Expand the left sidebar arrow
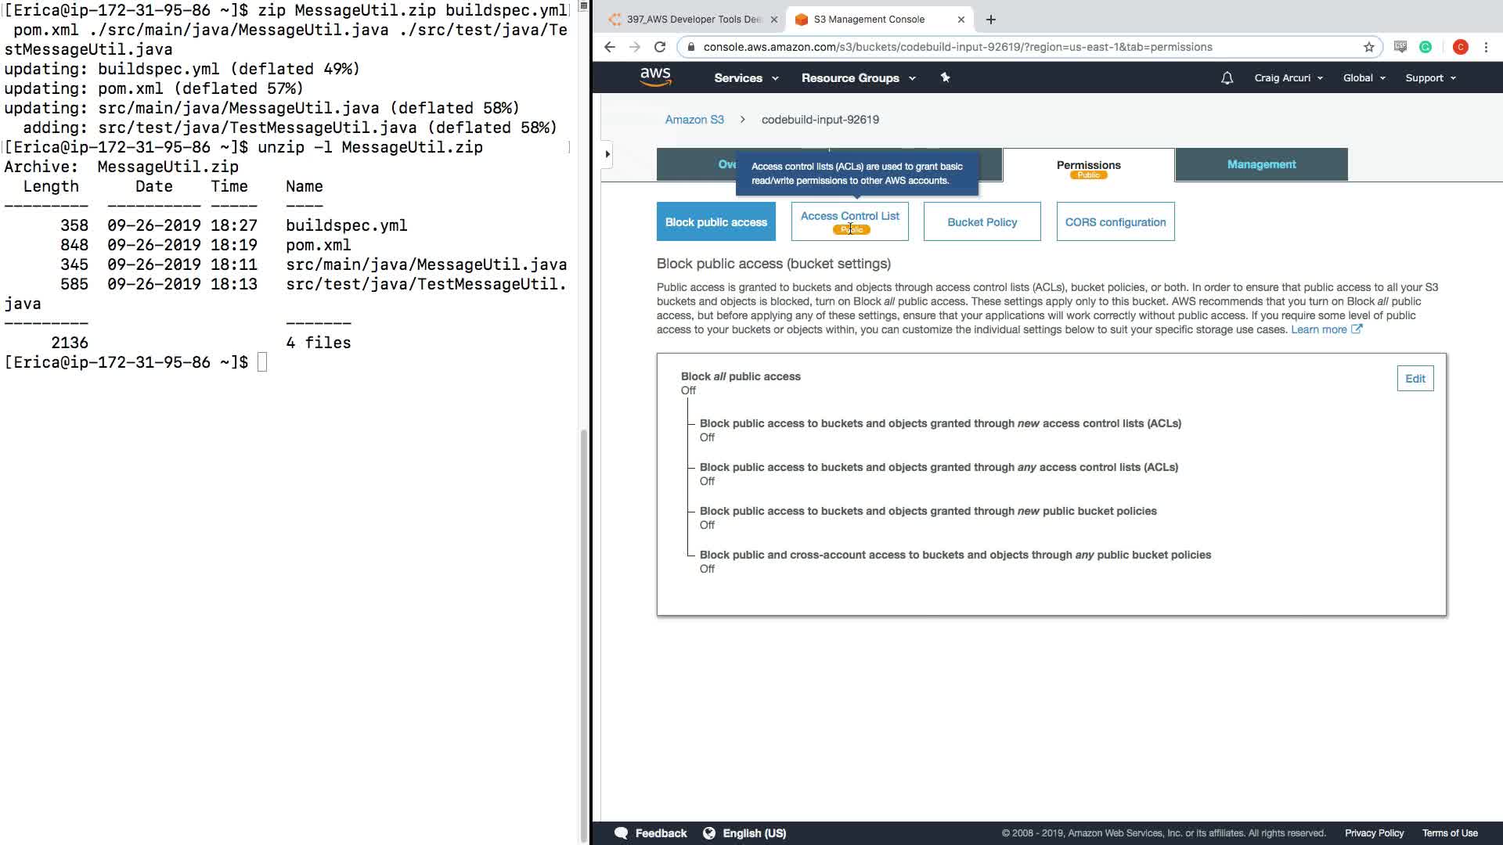1503x845 pixels. coord(607,154)
